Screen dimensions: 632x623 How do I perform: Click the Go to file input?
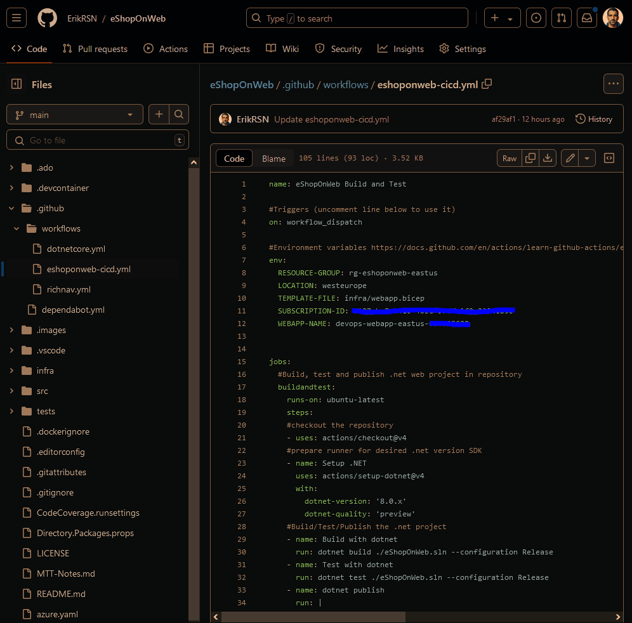coord(98,140)
